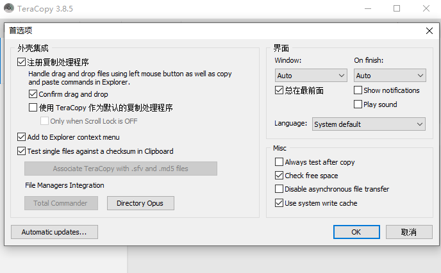Open the Window dropdown set to Auto

point(311,76)
